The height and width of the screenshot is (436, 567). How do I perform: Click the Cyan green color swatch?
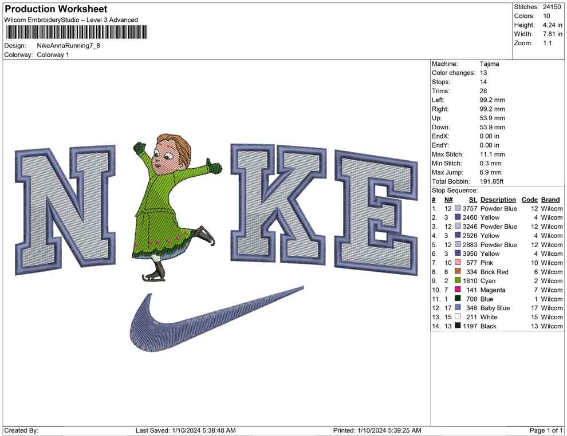click(458, 281)
